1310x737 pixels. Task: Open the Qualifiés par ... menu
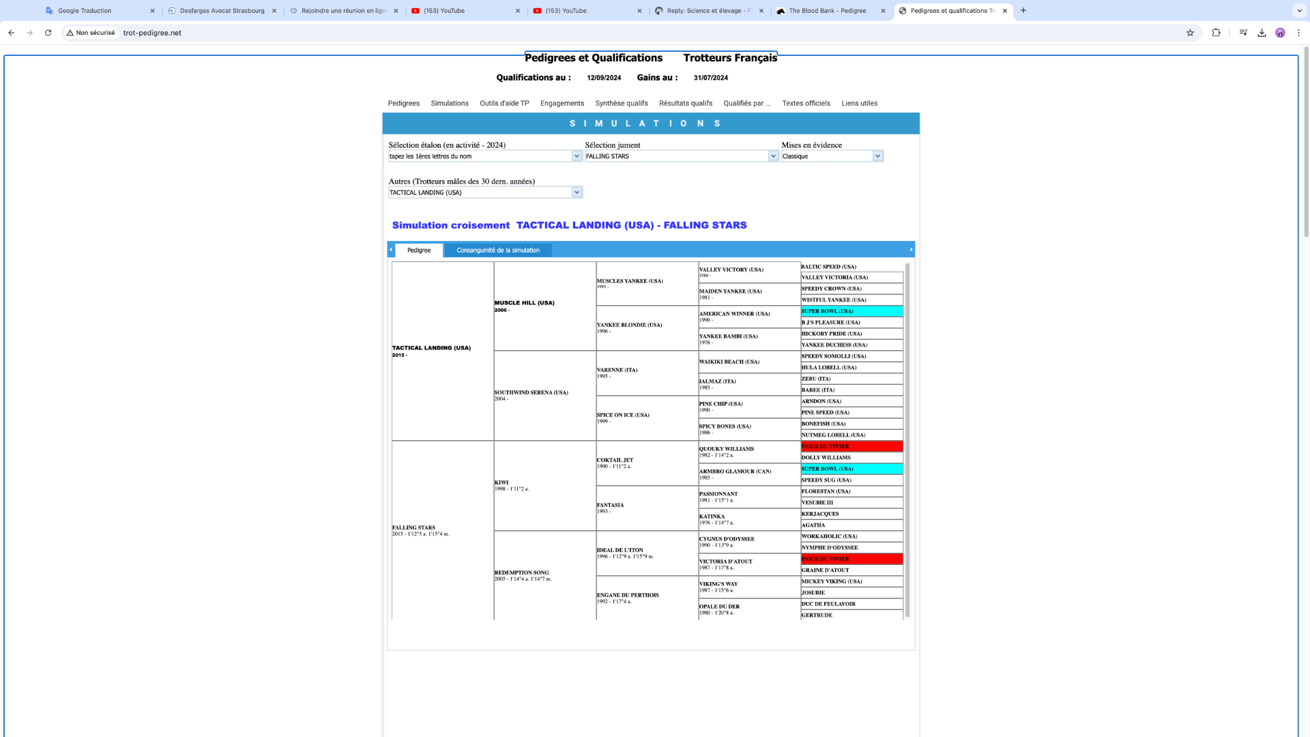click(x=747, y=104)
